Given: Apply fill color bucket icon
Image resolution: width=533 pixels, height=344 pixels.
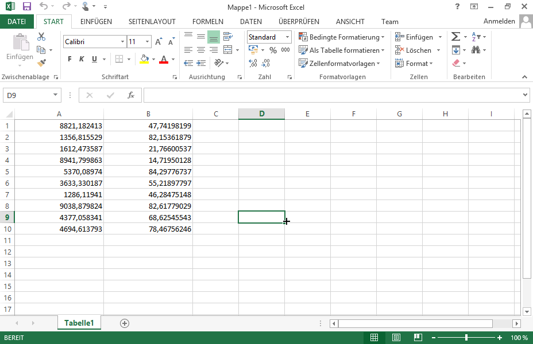Looking at the screenshot, I should 144,59.
